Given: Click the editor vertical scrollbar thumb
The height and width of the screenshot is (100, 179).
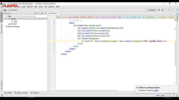Looking at the screenshot, I should pyautogui.click(x=175, y=53).
